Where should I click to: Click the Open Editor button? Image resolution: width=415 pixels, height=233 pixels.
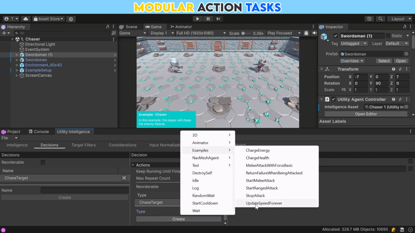pos(366,114)
